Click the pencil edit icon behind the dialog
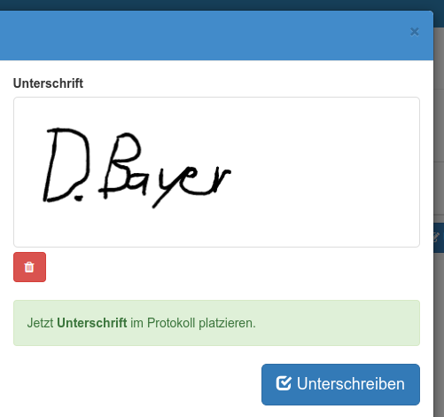The height and width of the screenshot is (417, 444). pyautogui.click(x=437, y=237)
